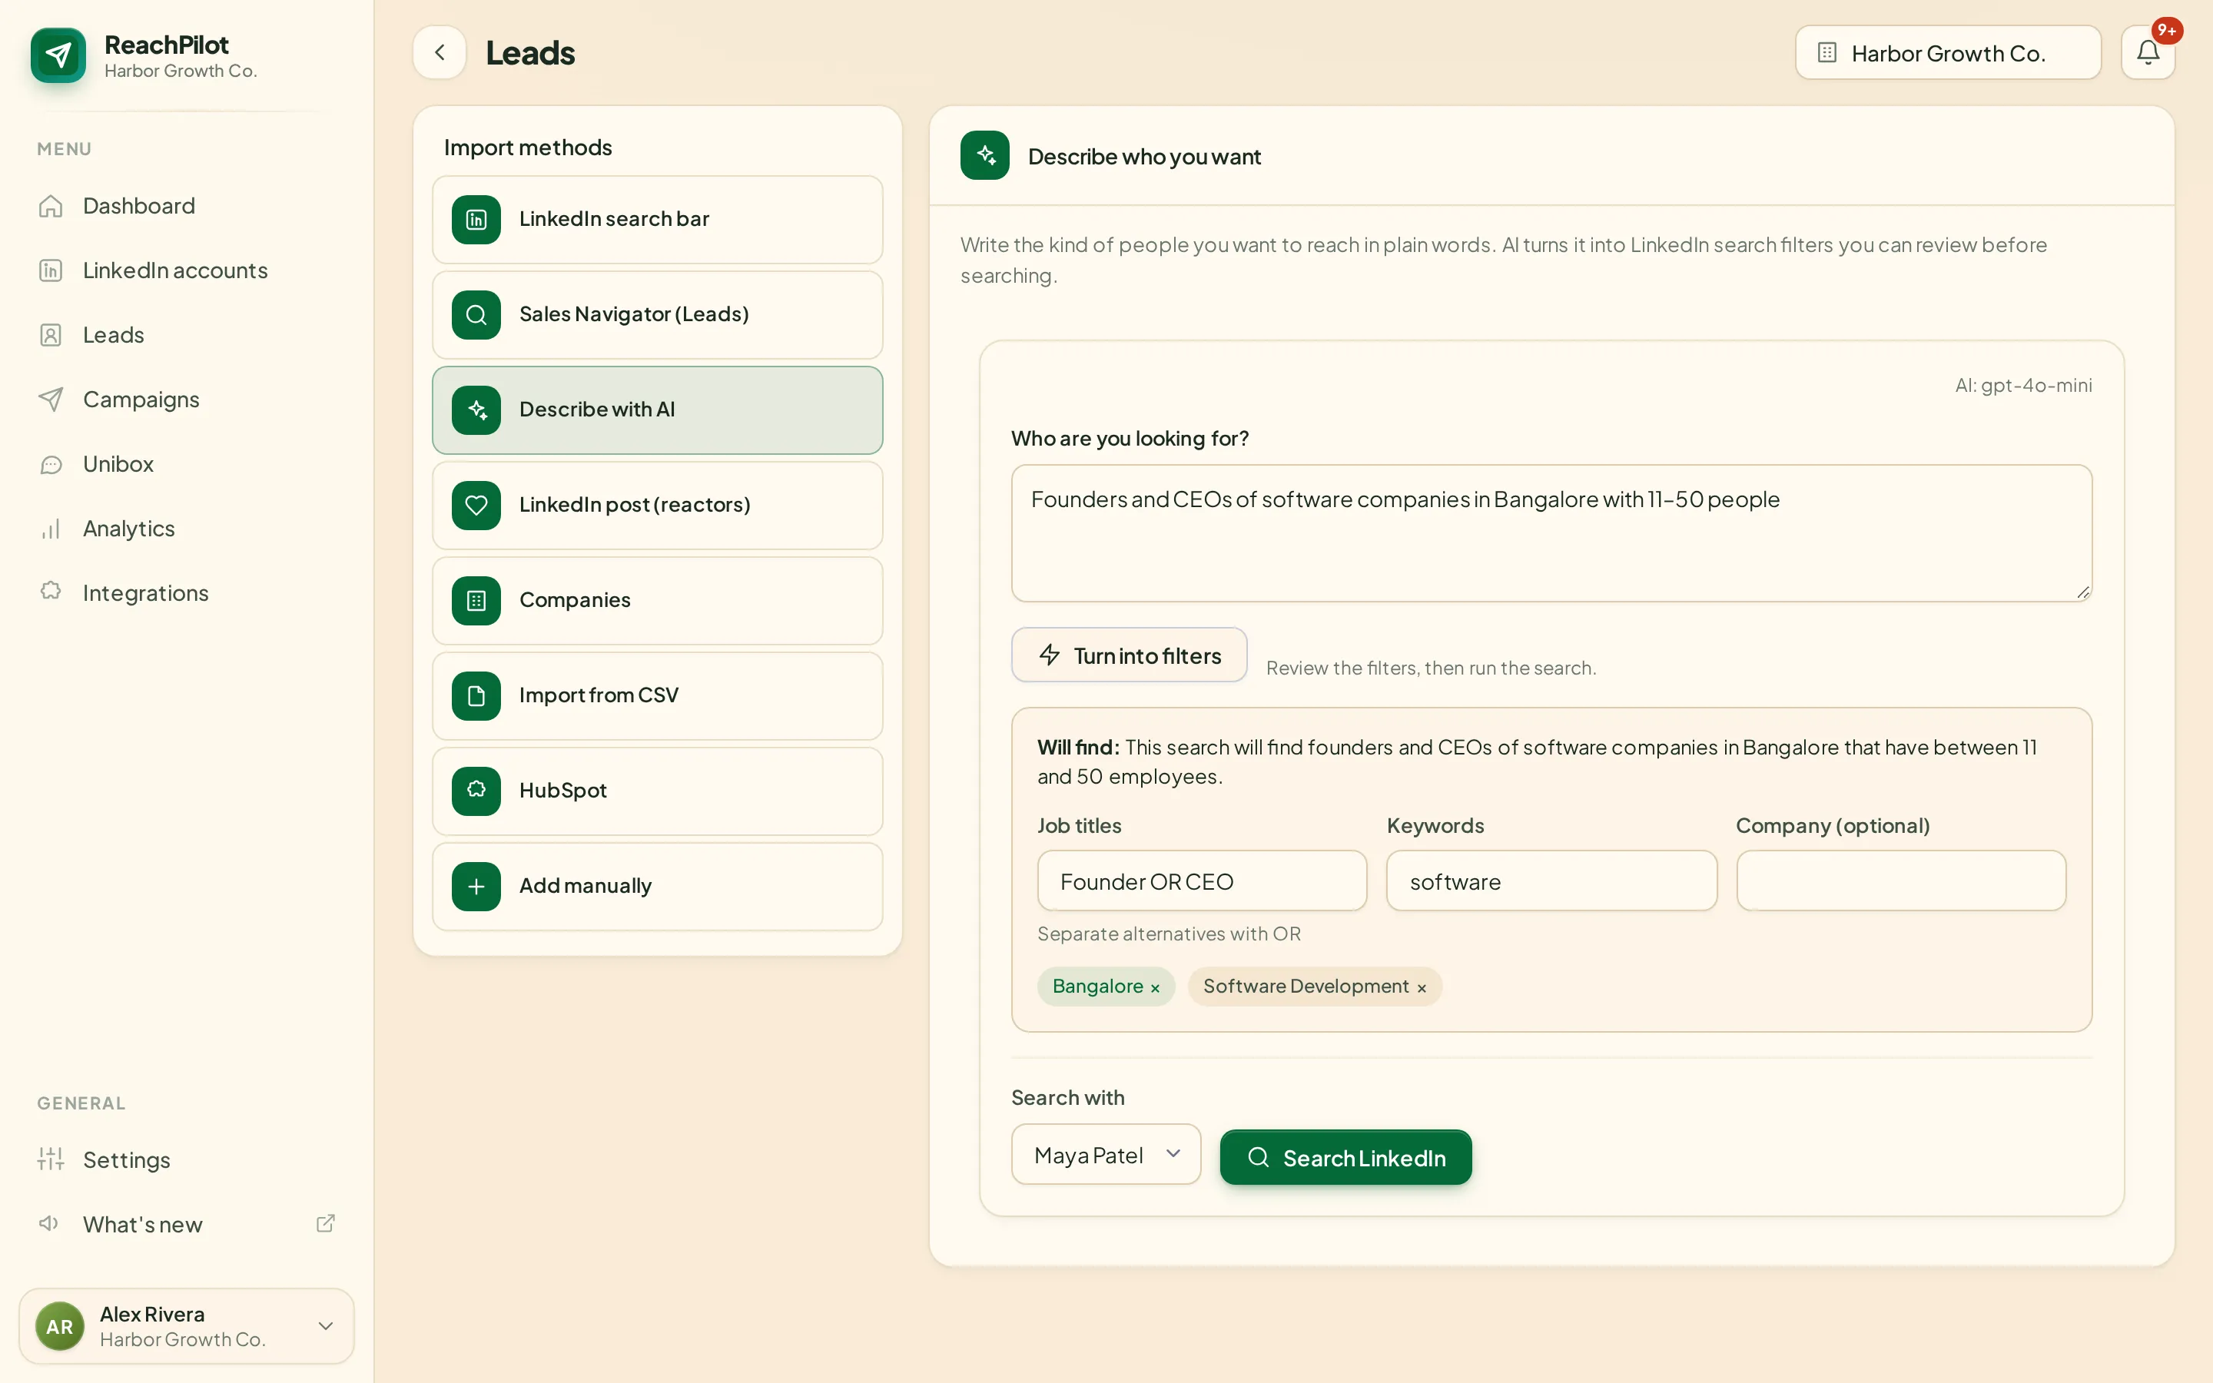Click the Company (optional) field
The width and height of the screenshot is (2213, 1383).
click(x=1900, y=881)
